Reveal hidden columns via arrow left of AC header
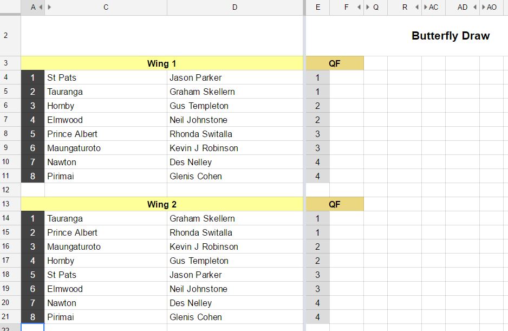Viewport: 508px width, 331px height. [426, 8]
